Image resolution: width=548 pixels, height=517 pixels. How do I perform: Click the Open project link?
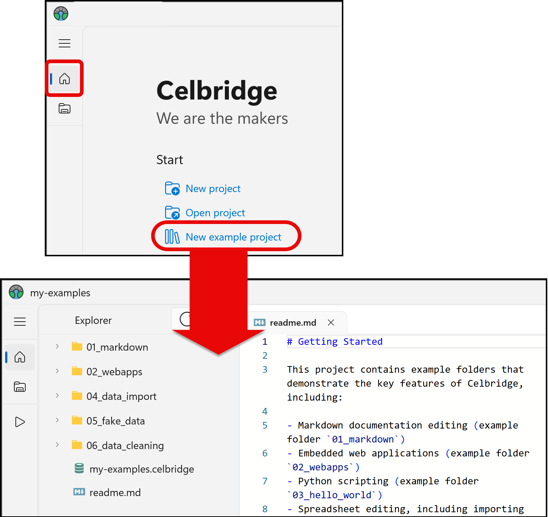point(215,212)
